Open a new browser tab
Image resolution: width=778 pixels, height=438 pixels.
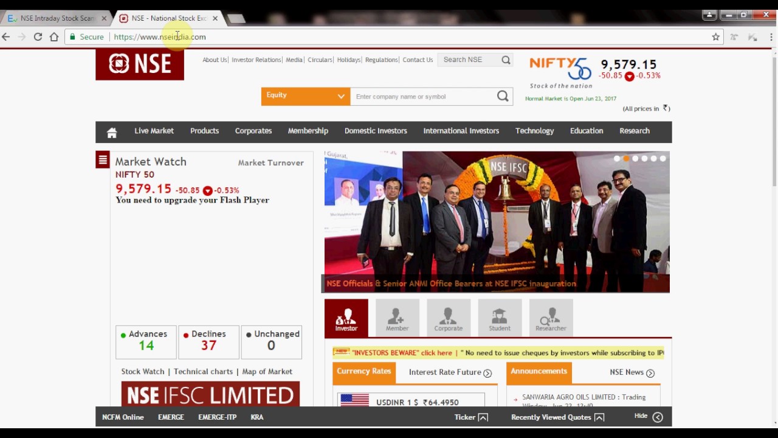(236, 19)
